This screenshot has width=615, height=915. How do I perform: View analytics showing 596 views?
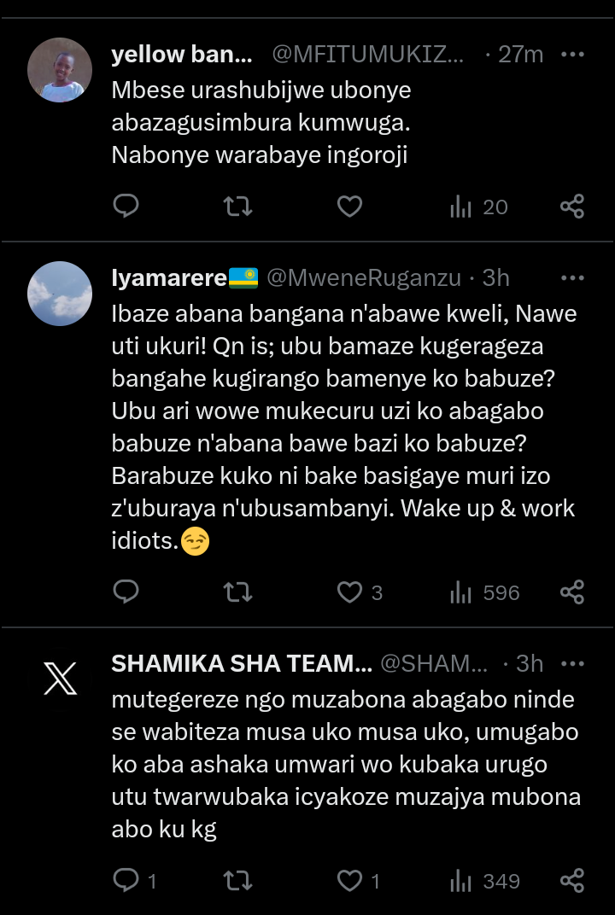(484, 592)
